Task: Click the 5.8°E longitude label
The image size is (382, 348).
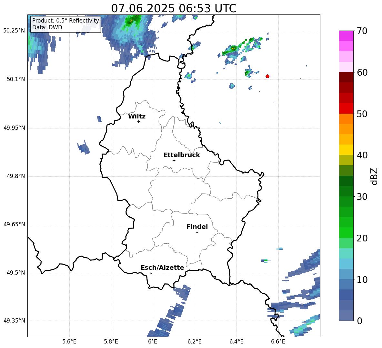Action: (111, 342)
